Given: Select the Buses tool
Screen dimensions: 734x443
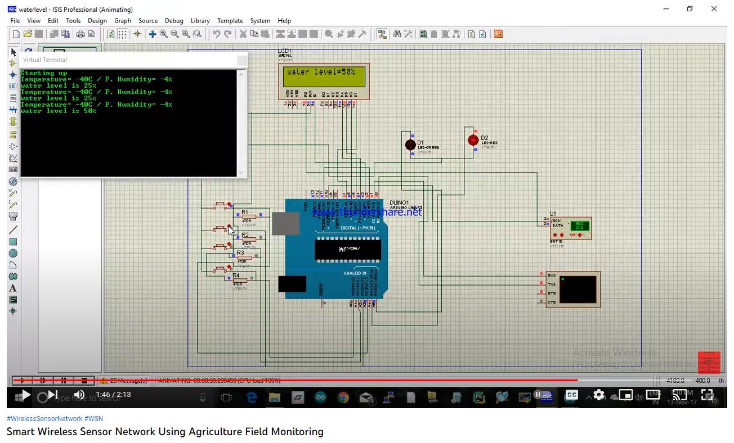Looking at the screenshot, I should (13, 110).
